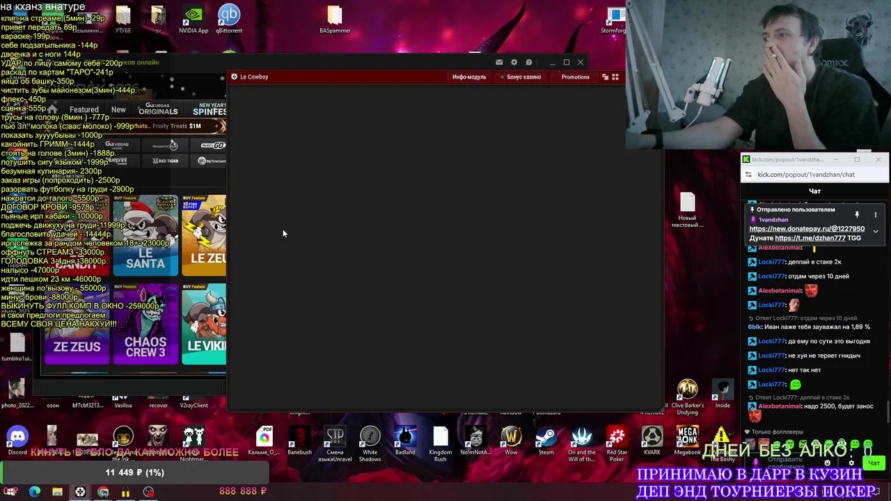Image resolution: width=891 pixels, height=501 pixels.
Task: Open Red Star Poker desktop shortcut
Action: coord(617,444)
